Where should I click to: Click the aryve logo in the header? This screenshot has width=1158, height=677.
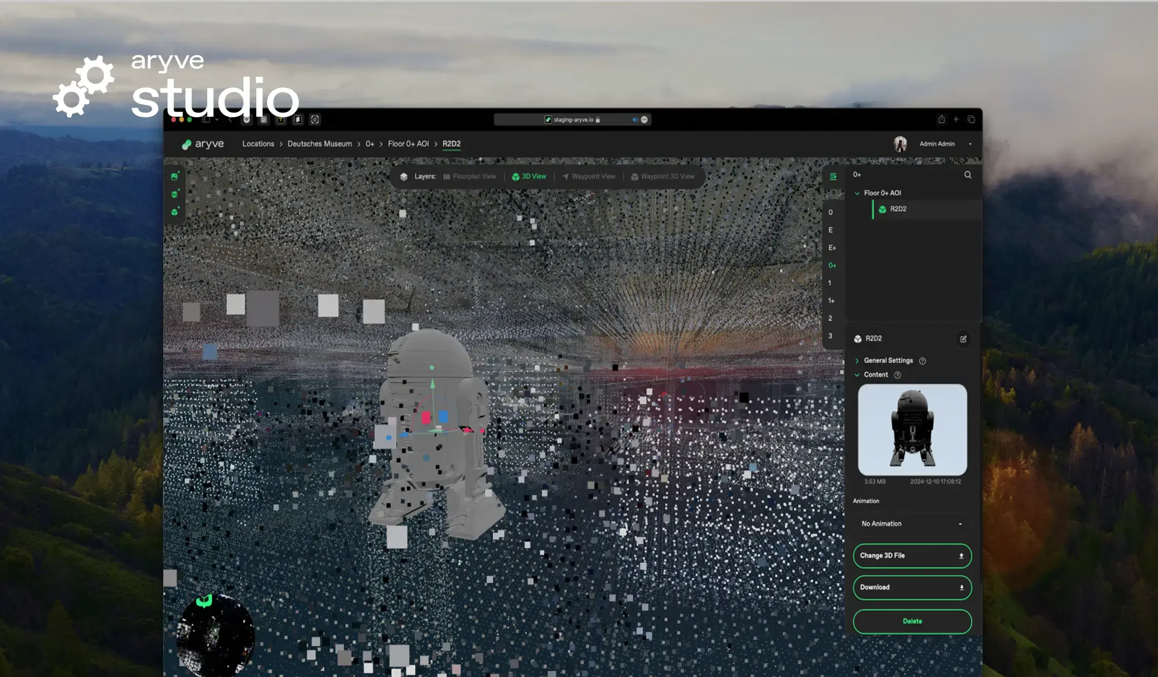tap(203, 144)
